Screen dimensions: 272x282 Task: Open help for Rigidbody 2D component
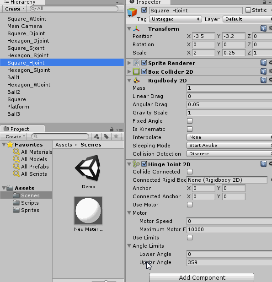pyautogui.click(x=263, y=80)
